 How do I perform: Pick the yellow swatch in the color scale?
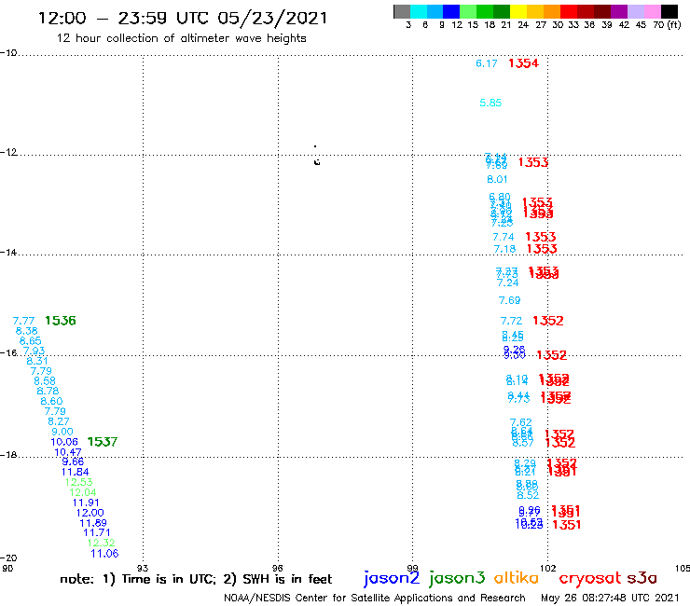coord(518,11)
